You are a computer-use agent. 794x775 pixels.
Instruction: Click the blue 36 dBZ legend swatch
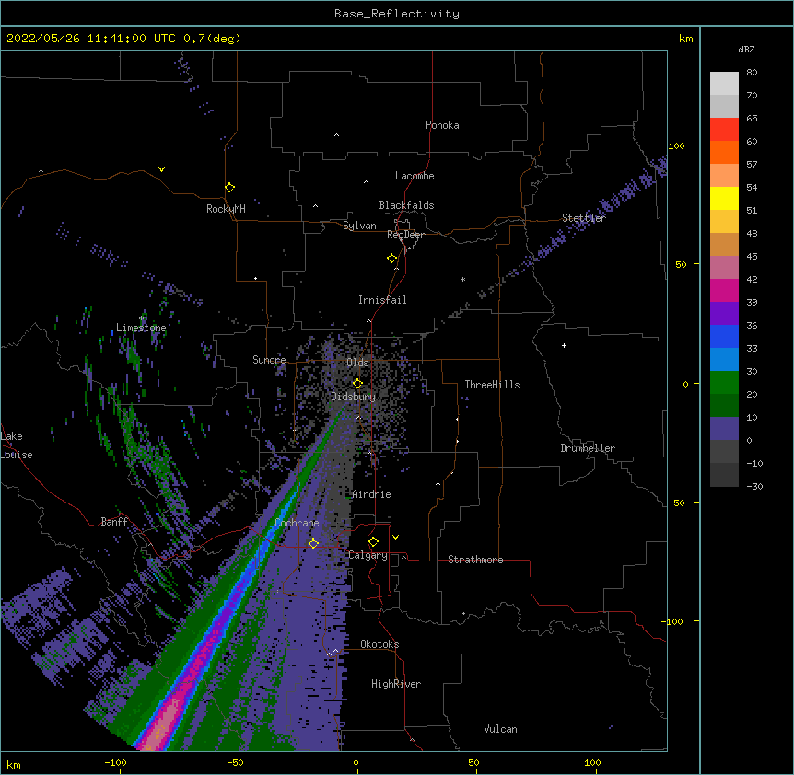724,336
